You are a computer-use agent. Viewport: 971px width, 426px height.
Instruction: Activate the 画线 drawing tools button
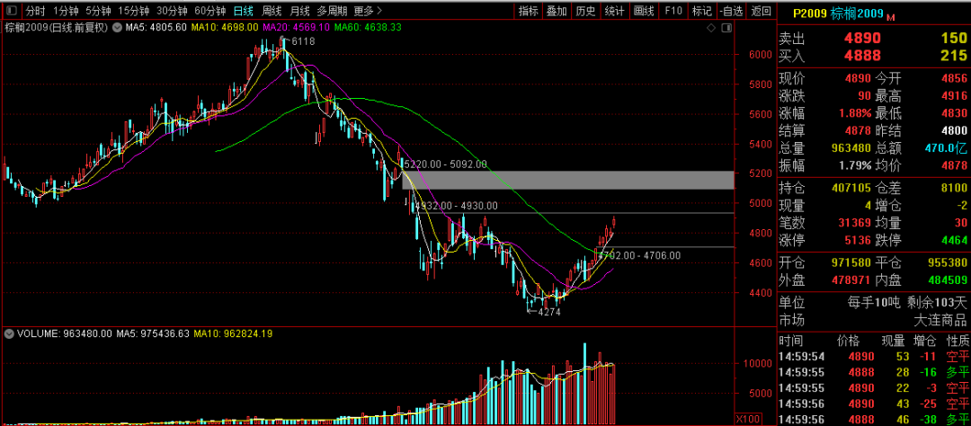644,11
